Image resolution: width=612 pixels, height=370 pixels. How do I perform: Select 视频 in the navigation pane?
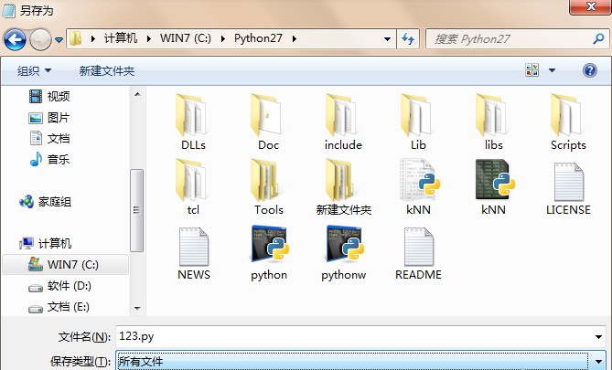pyautogui.click(x=50, y=96)
